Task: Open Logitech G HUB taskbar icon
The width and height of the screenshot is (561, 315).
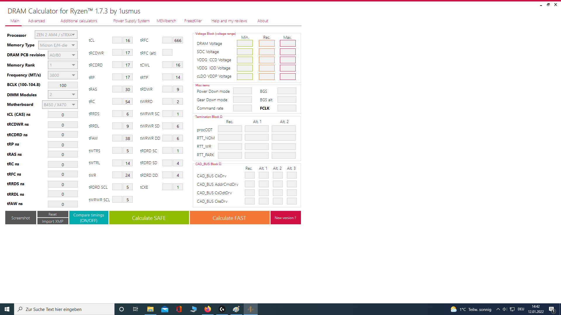Action: coord(222,309)
